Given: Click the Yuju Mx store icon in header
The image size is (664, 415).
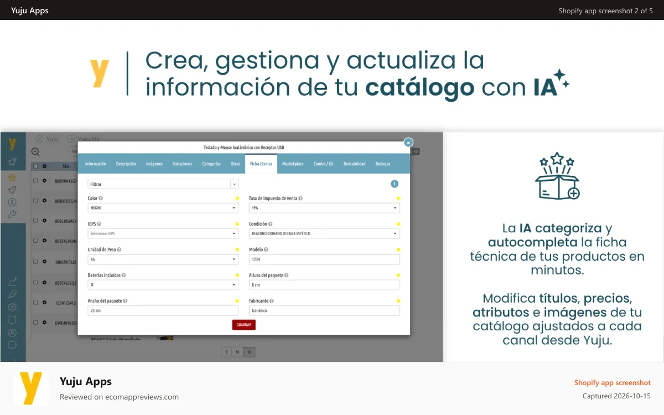Looking at the screenshot, I should pos(71,139).
